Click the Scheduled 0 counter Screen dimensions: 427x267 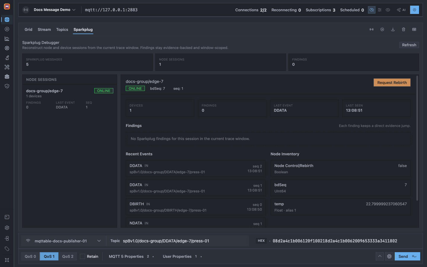(x=352, y=10)
